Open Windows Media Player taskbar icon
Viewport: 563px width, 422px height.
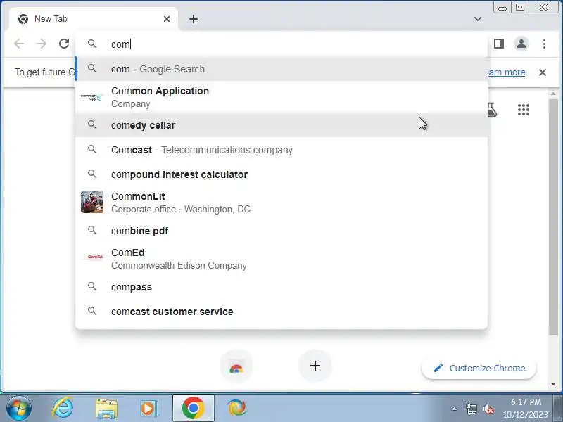(x=148, y=409)
